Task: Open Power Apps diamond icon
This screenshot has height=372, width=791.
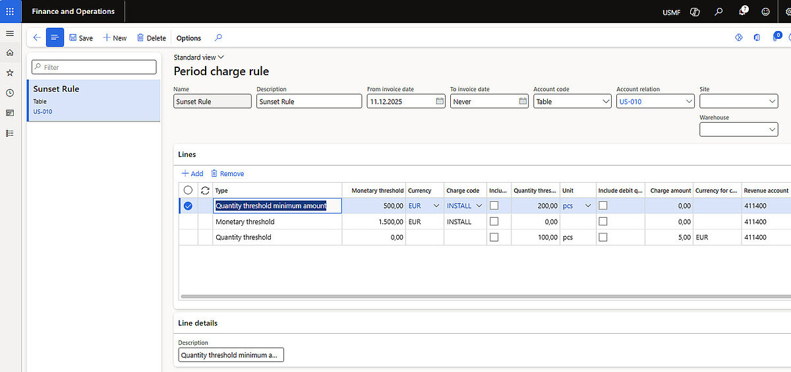Action: [x=739, y=38]
